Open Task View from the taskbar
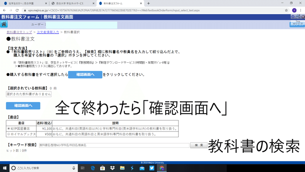 pyautogui.click(x=82, y=168)
